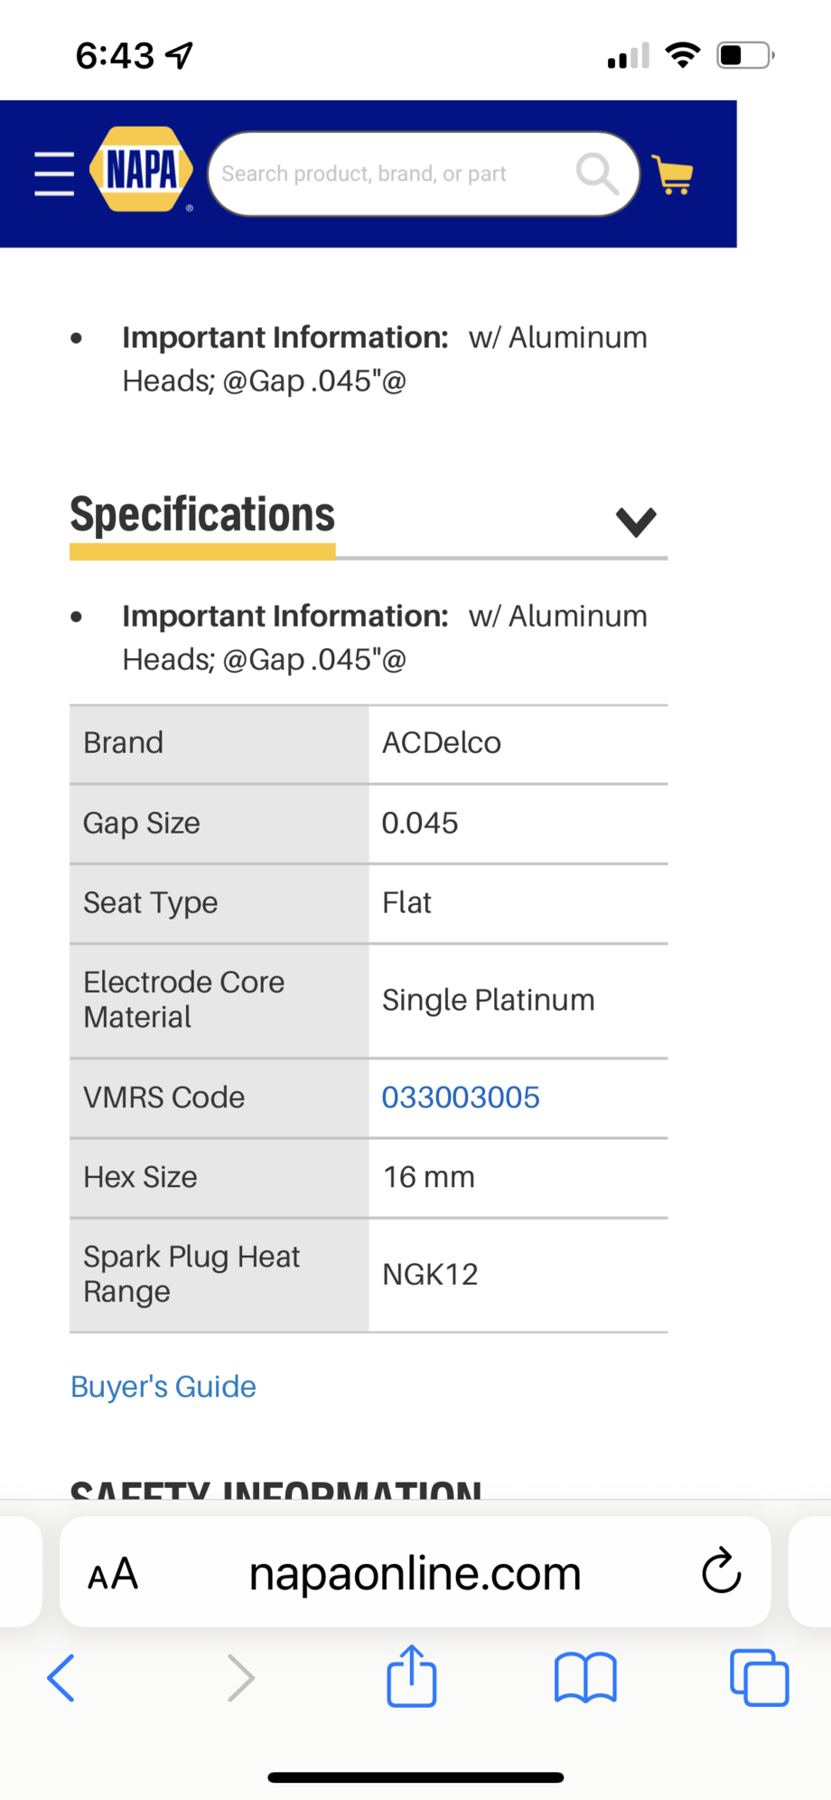Collapse the Specifications section chevron
Image resolution: width=831 pixels, height=1800 pixels.
636,522
